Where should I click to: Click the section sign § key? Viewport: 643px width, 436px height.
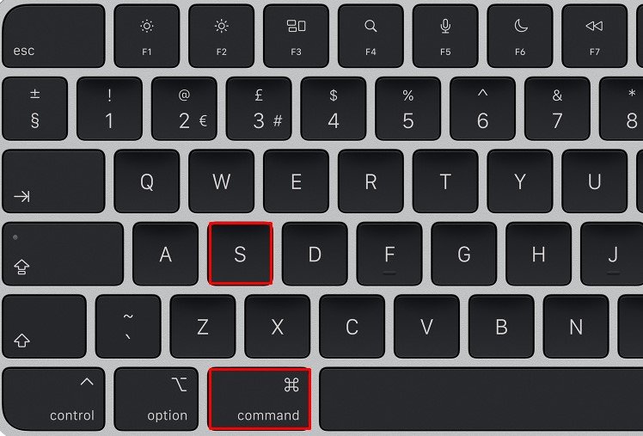coord(35,108)
